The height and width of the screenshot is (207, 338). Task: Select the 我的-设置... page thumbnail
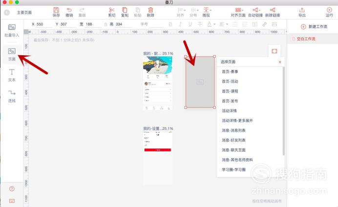click(158, 158)
